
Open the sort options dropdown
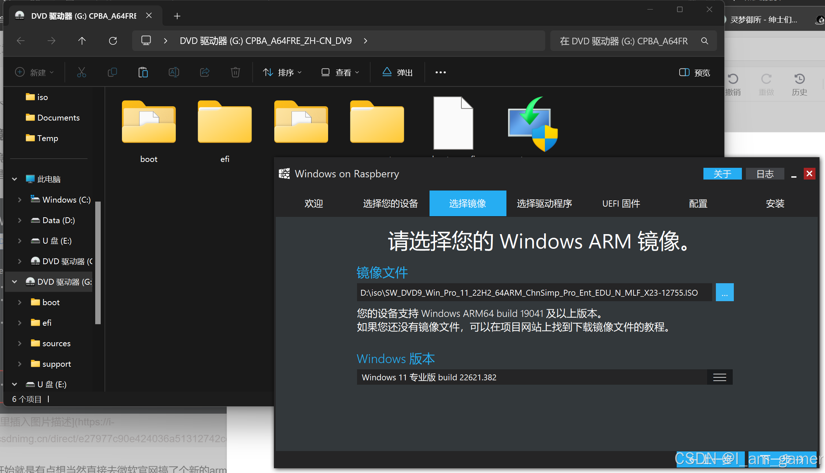[282, 72]
